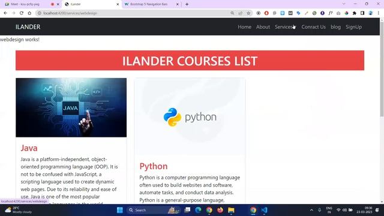Click the Java course image
This screenshot has width=384, height=216.
[71, 107]
